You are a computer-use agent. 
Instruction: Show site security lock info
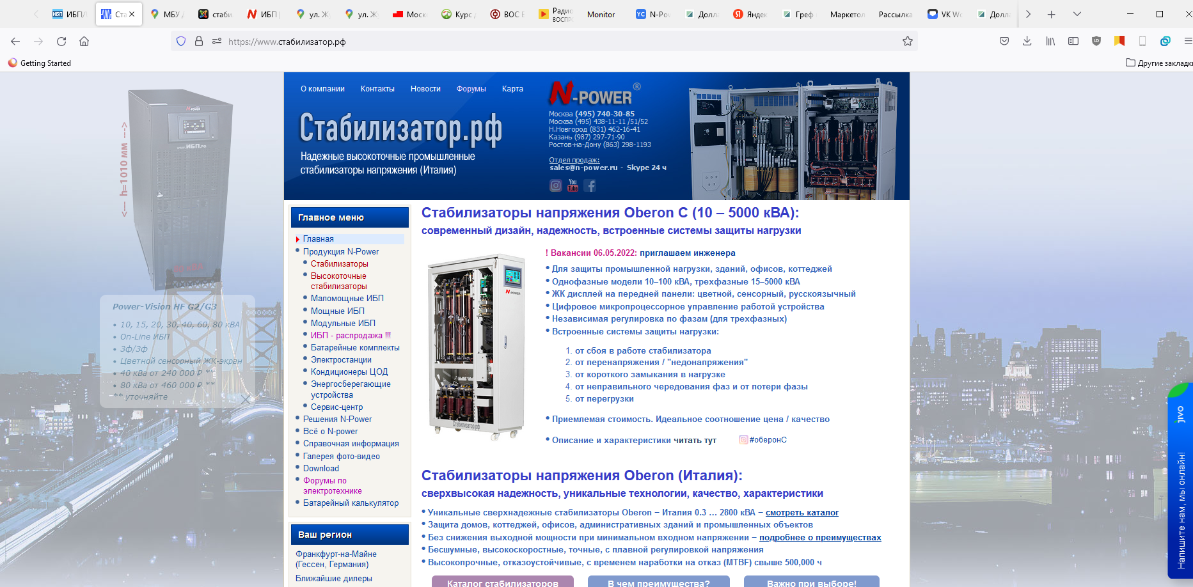pos(199,42)
